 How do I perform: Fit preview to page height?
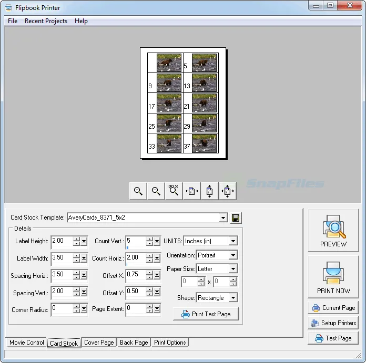209,191
